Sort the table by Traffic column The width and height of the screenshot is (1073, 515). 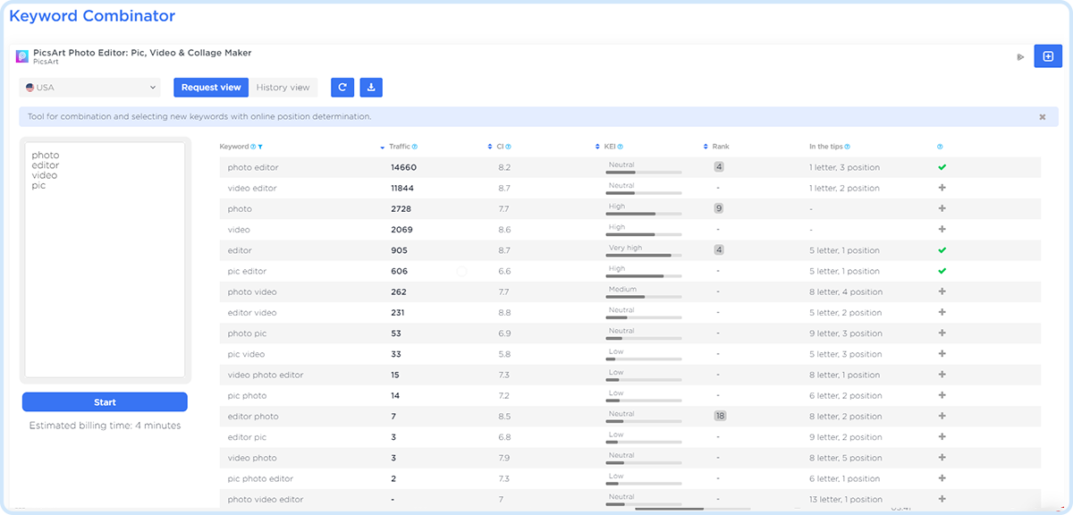pyautogui.click(x=399, y=147)
